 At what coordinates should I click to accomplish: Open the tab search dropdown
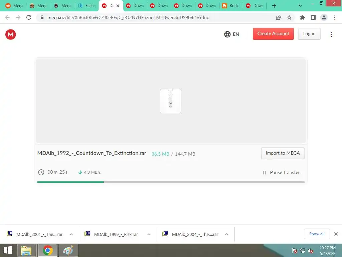point(300,6)
